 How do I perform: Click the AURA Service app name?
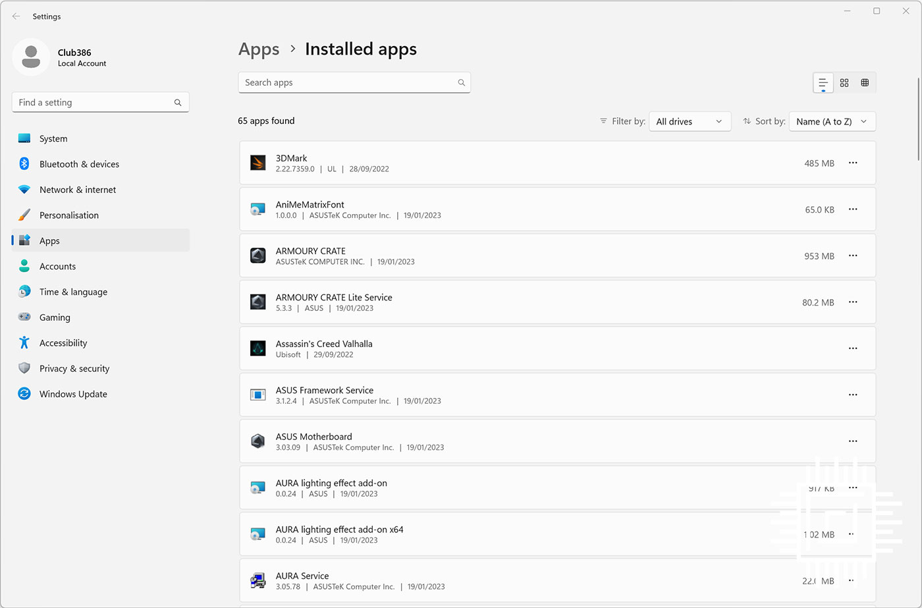coord(302,576)
